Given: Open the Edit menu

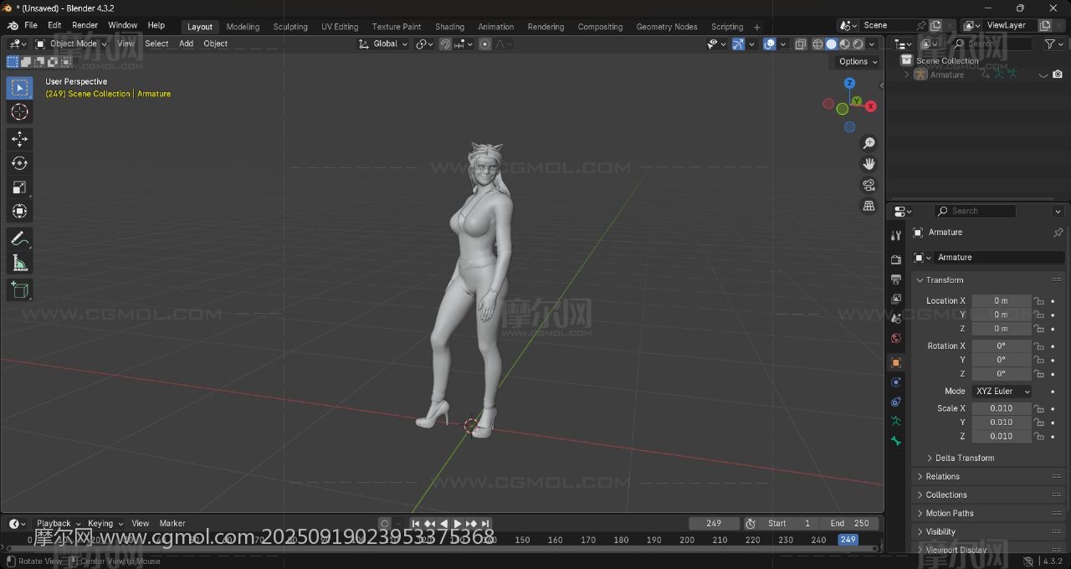Looking at the screenshot, I should pos(54,25).
